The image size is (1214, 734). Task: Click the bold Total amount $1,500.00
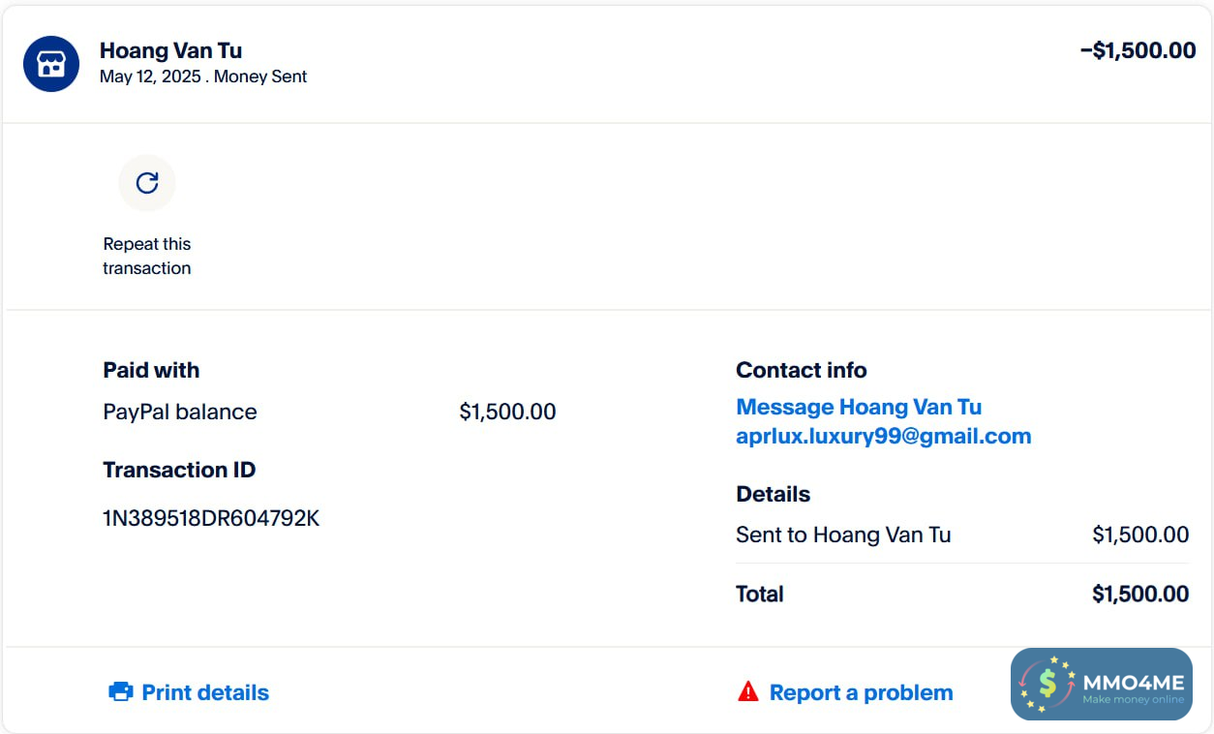click(x=1140, y=594)
